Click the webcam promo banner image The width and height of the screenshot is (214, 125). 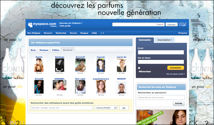(x=161, y=117)
